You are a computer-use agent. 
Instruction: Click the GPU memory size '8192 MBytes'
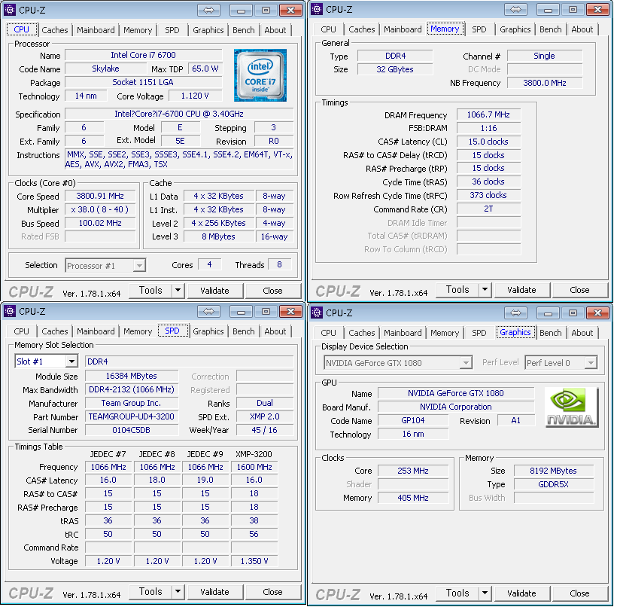pyautogui.click(x=553, y=471)
